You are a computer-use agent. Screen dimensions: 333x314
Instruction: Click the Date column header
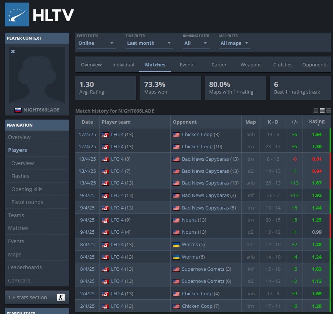pos(87,122)
